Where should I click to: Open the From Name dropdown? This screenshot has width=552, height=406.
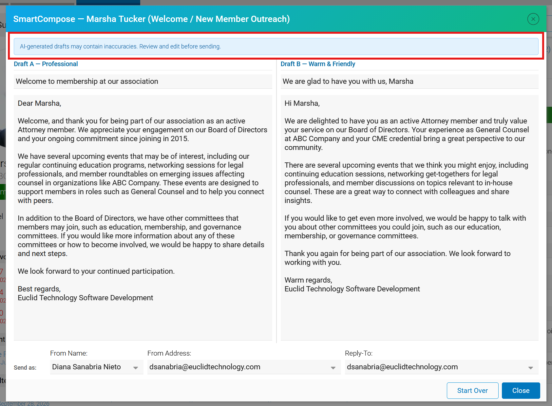coord(97,367)
